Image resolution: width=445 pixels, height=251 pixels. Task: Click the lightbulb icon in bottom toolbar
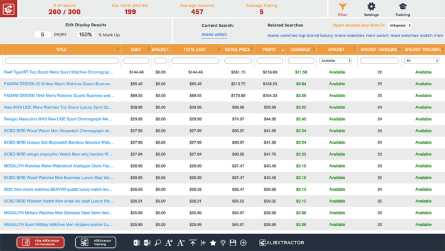pyautogui.click(x=223, y=242)
